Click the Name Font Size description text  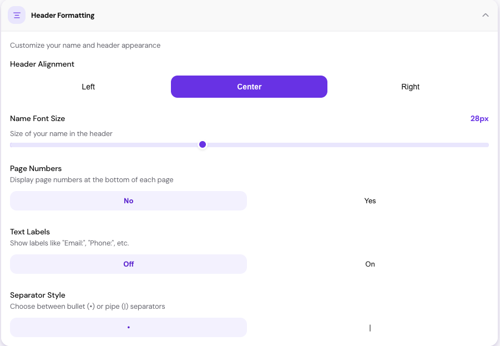pyautogui.click(x=60, y=133)
